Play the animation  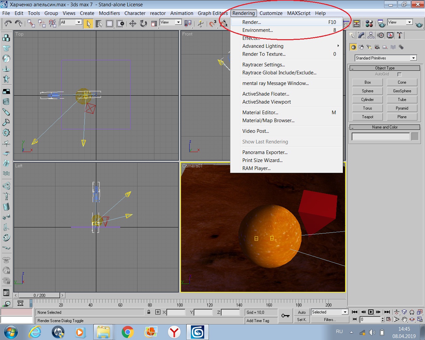(371, 312)
